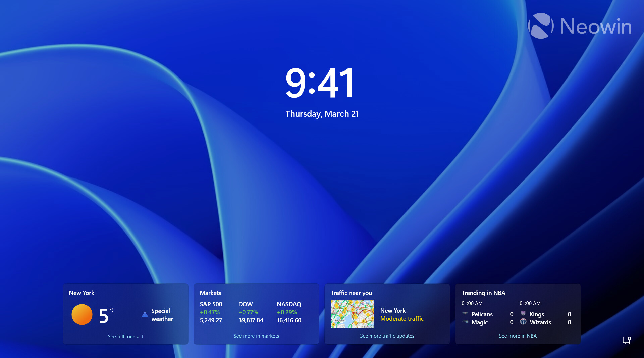Click the New Orleans Pelicans team logo

click(x=465, y=314)
